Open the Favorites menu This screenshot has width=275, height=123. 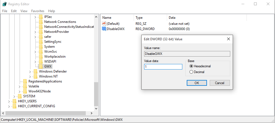pos(38,11)
